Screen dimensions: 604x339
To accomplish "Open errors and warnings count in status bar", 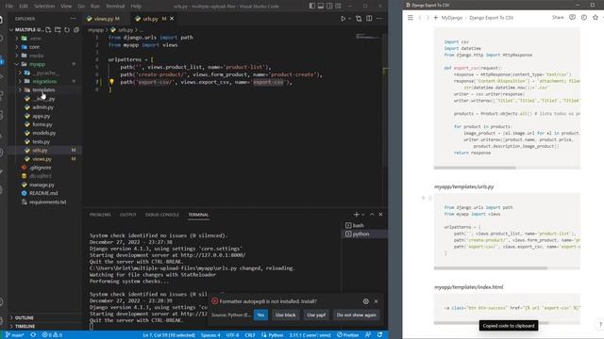I will (x=52, y=335).
